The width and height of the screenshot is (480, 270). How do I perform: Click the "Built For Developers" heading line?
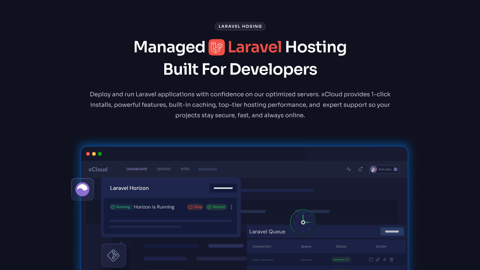[240, 69]
